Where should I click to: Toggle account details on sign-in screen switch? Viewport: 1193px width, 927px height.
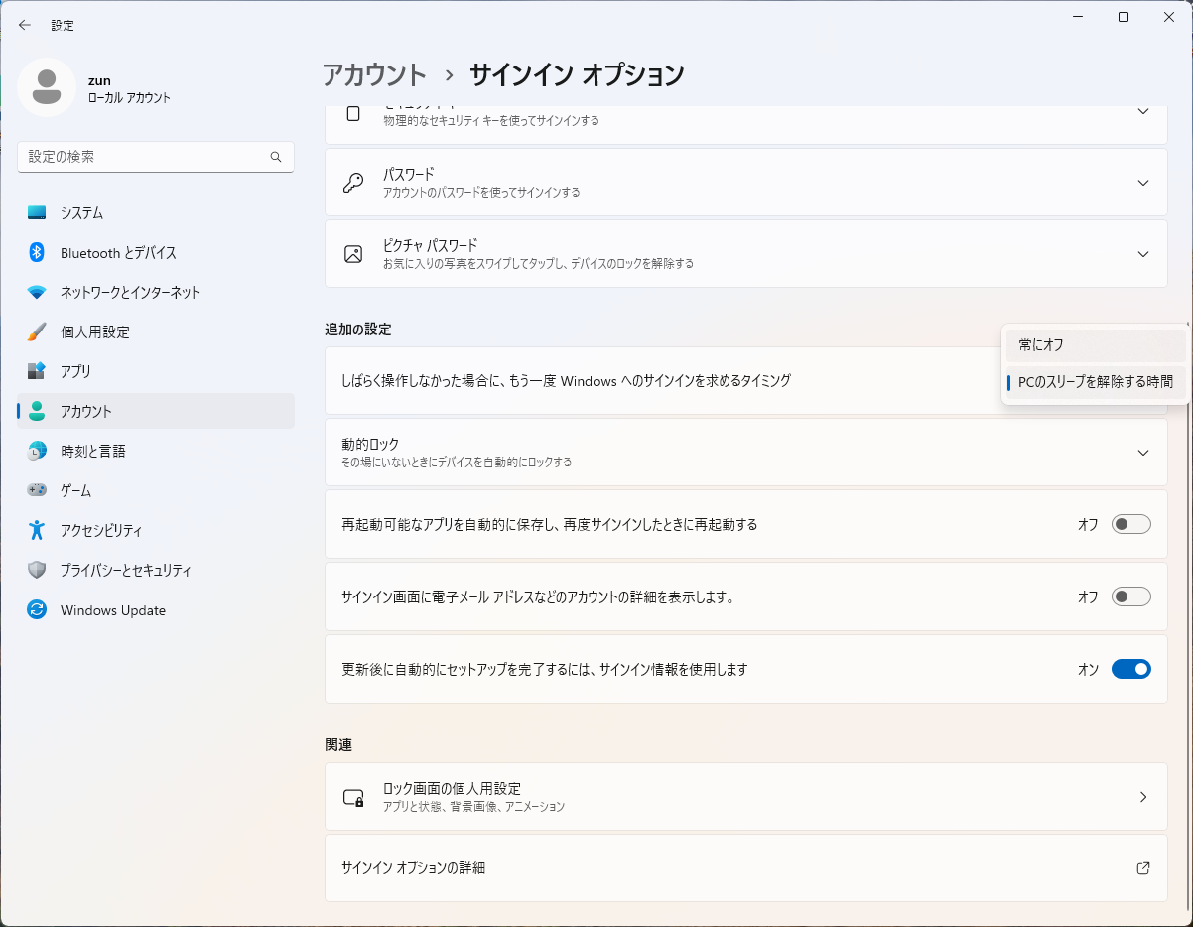(1131, 596)
